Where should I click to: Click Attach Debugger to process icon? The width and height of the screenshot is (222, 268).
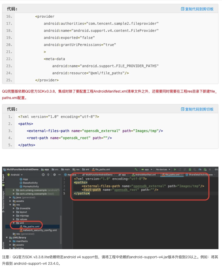[205, 170]
